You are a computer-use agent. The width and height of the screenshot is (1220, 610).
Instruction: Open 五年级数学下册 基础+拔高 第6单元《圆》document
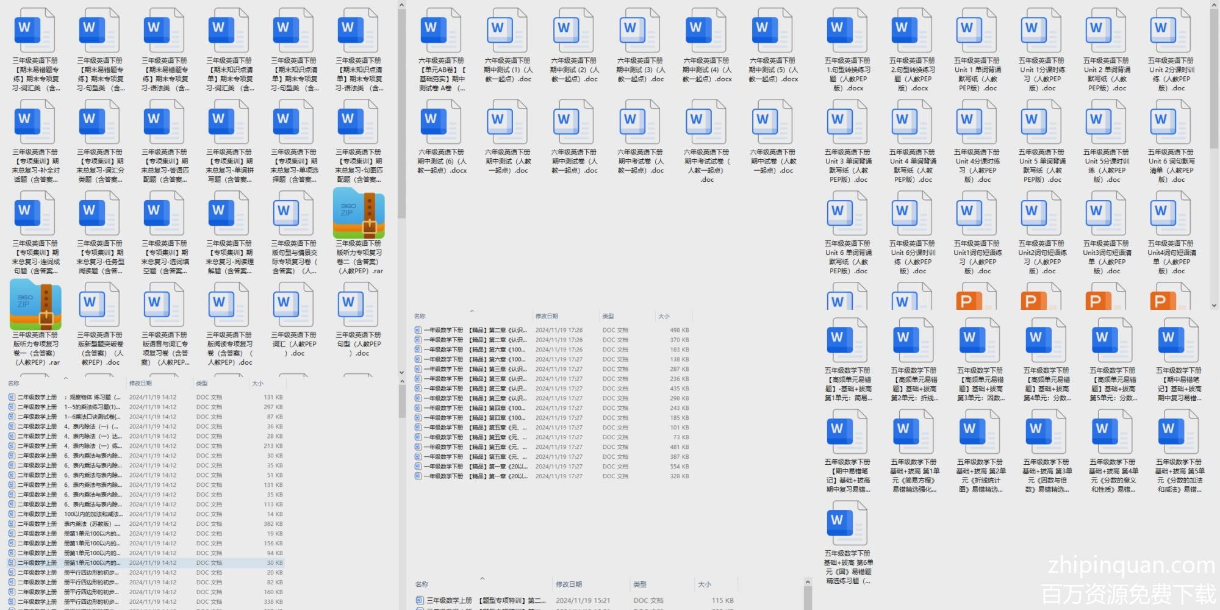(847, 523)
